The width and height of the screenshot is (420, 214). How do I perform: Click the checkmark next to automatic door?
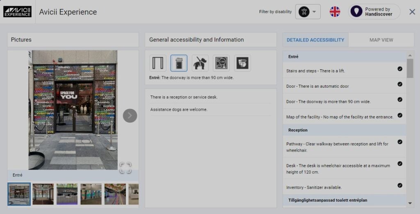(x=400, y=84)
